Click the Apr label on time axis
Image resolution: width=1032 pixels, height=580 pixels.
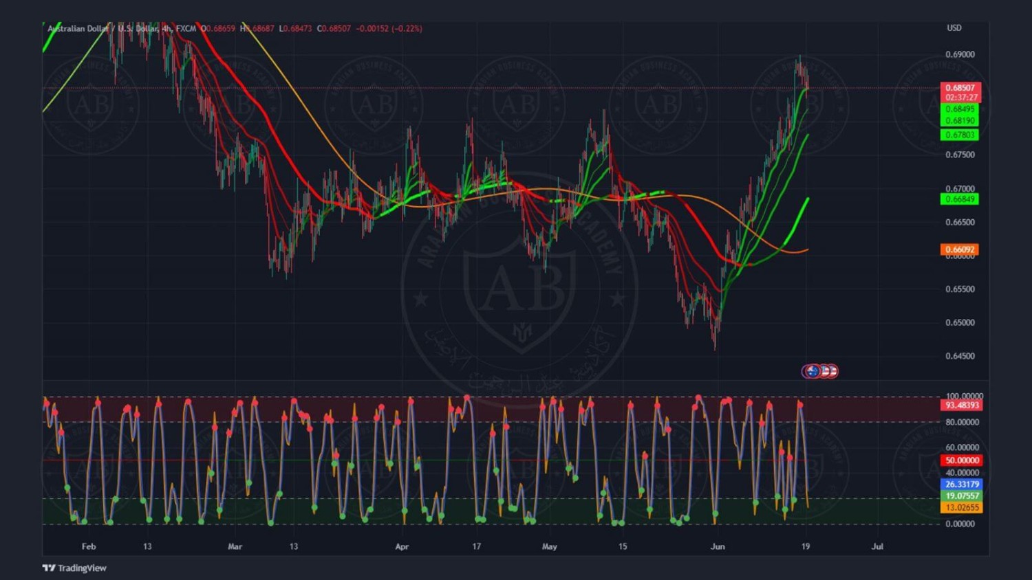tap(402, 546)
